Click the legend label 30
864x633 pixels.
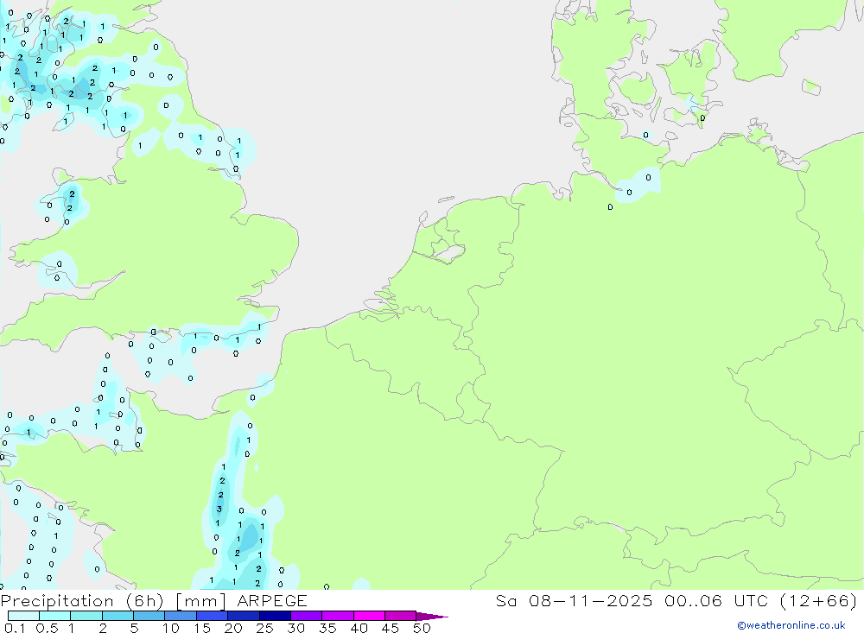point(295,628)
